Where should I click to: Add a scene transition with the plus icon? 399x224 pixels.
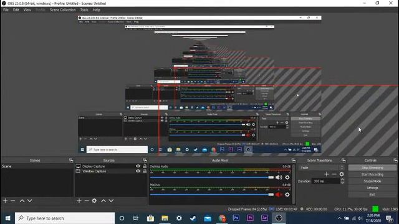pos(327,174)
